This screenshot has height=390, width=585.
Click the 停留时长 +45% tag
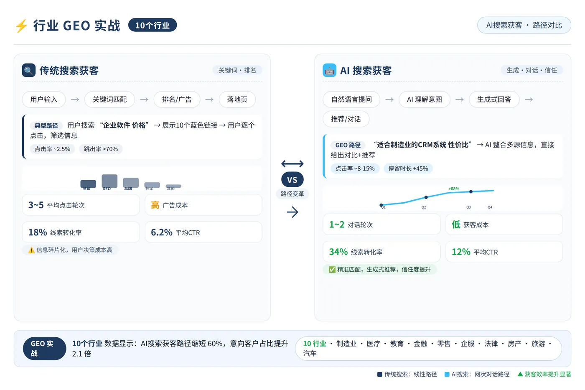(x=408, y=169)
